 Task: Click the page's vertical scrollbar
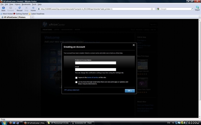pyautogui.click(x=200, y=61)
